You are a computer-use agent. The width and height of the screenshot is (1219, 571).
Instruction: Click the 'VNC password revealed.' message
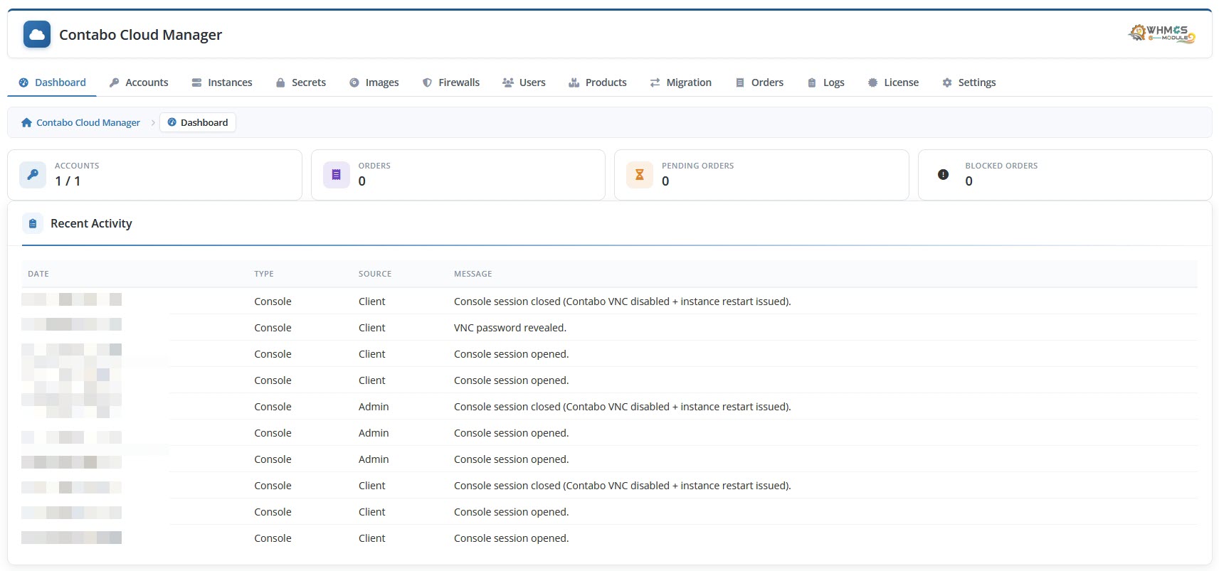(510, 328)
